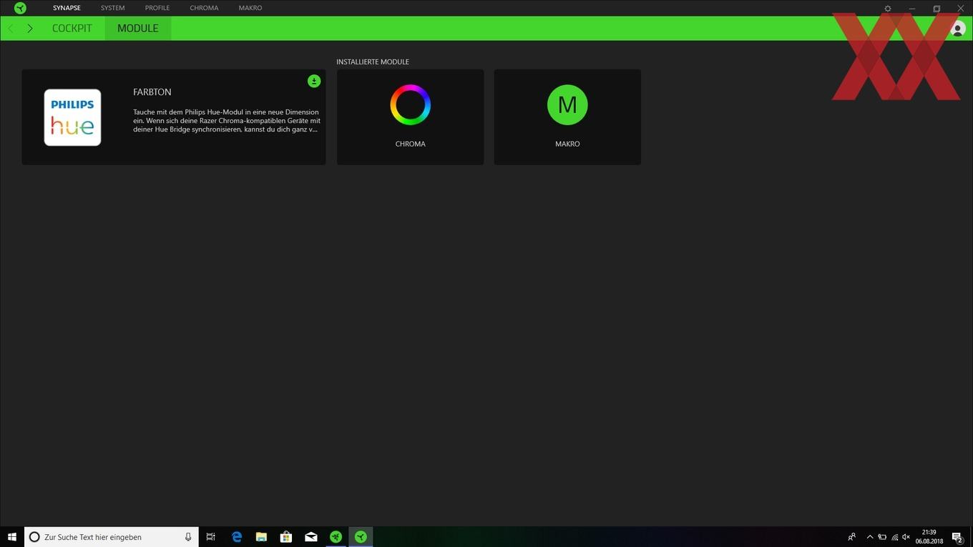Show hidden system tray icons
Viewport: 973px width, 547px height.
(x=870, y=537)
